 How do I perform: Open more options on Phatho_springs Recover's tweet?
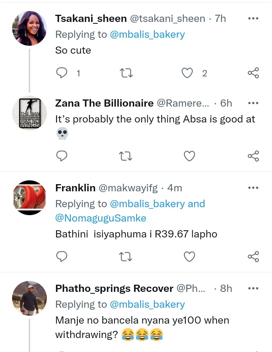point(253,288)
